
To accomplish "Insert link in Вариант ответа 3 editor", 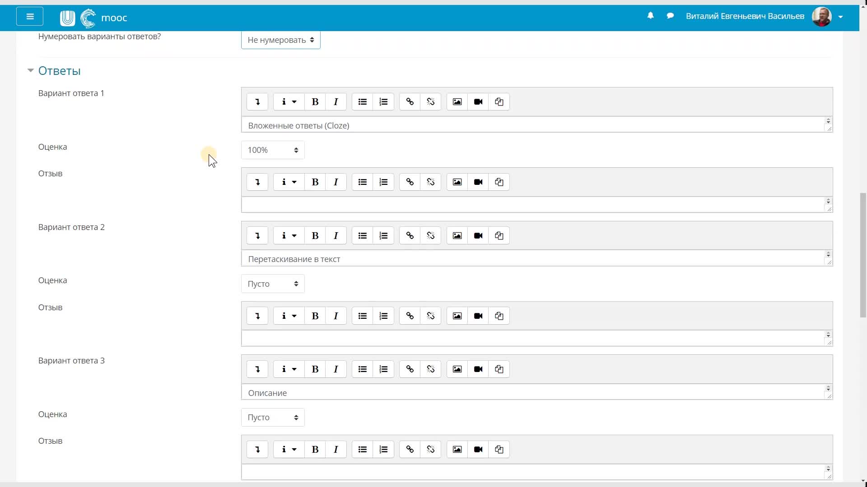I will tap(410, 369).
